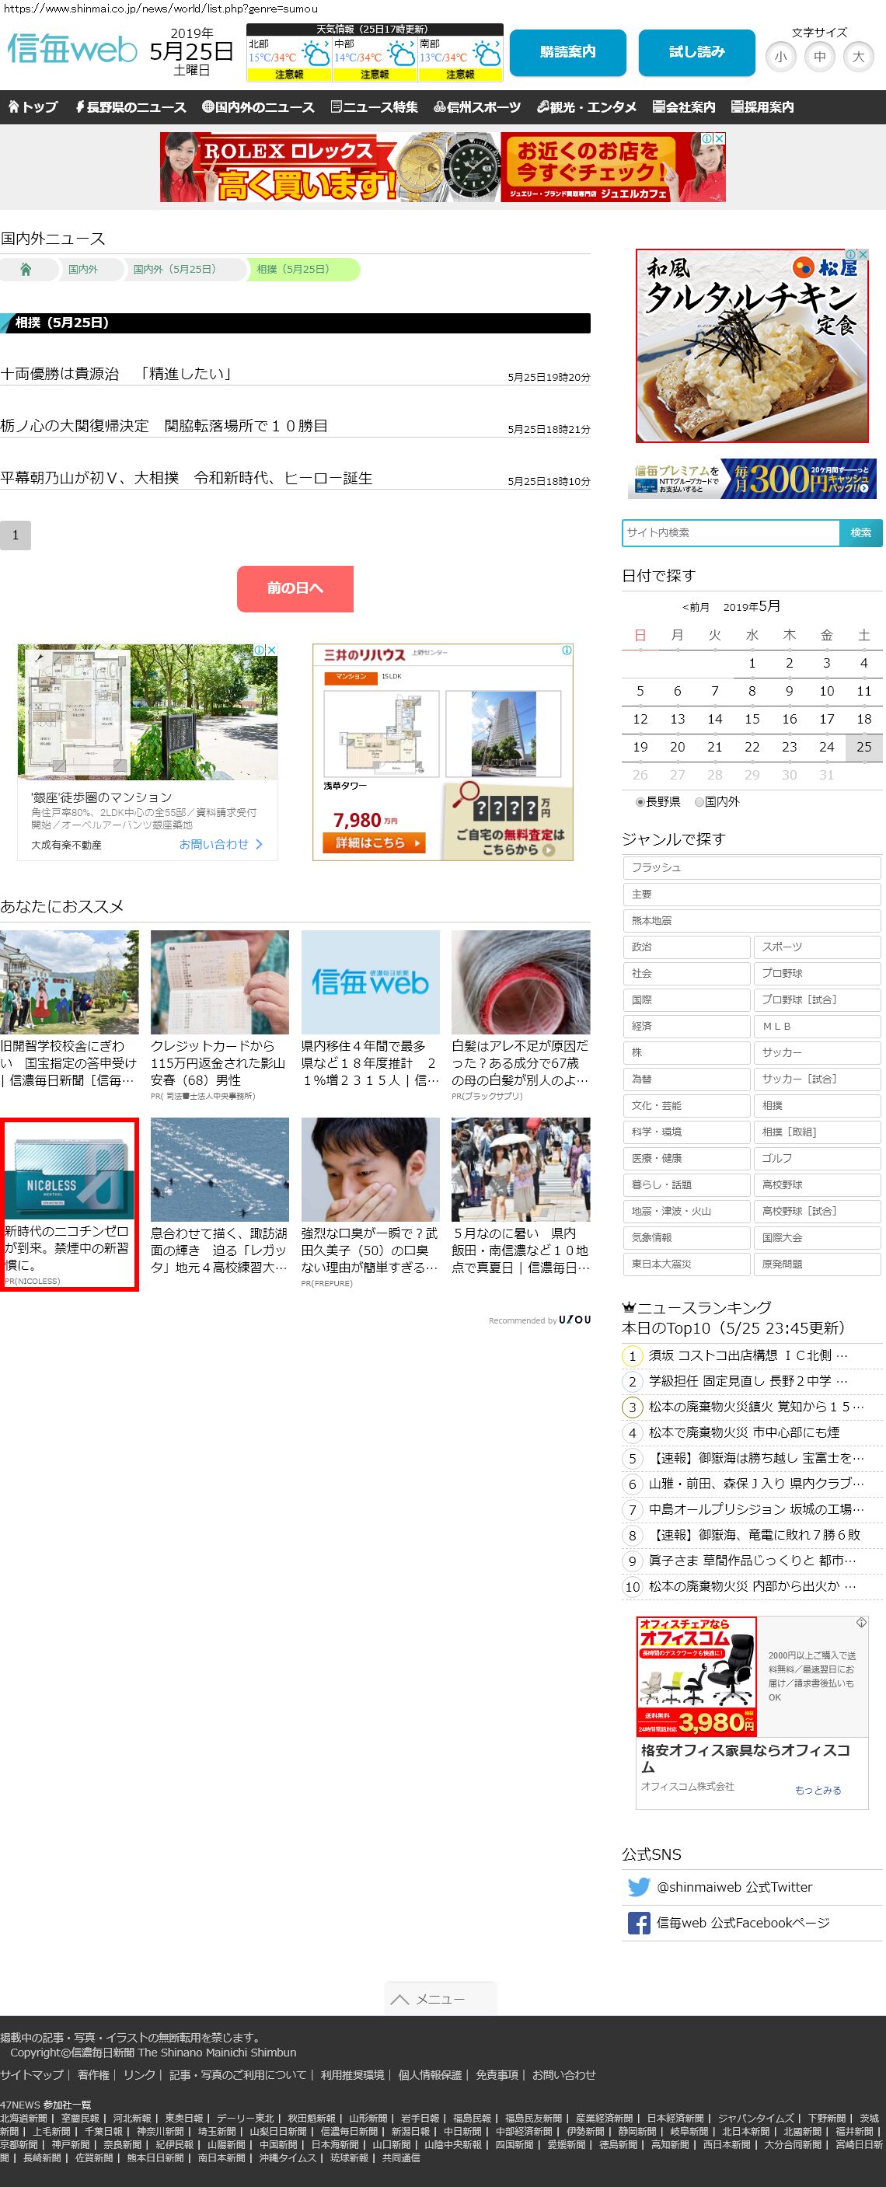Click 信毎プレミアム 300円 banner
886x2187 pixels.
(x=752, y=479)
